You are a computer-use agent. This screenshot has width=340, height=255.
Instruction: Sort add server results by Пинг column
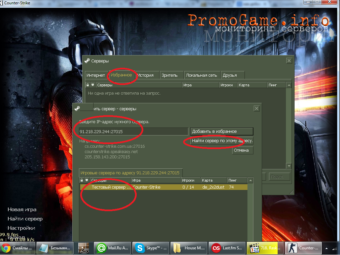(x=237, y=180)
